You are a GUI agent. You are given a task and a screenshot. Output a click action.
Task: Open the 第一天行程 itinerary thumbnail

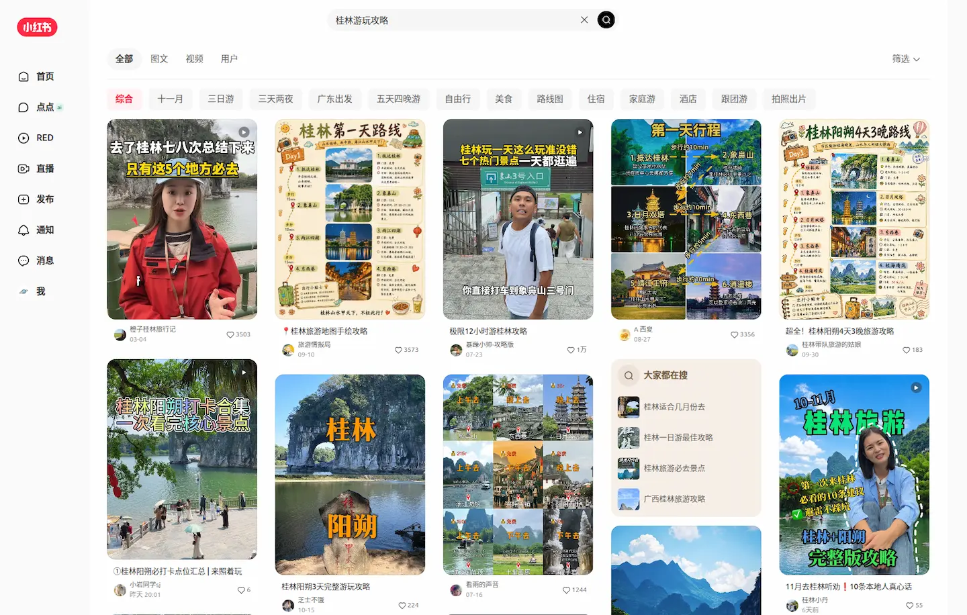(686, 220)
